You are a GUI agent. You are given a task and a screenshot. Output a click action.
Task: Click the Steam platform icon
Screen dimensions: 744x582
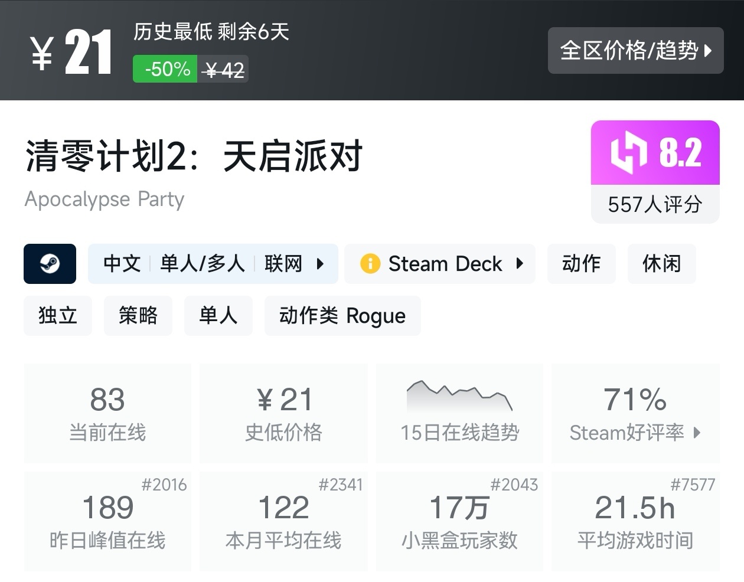tap(50, 264)
